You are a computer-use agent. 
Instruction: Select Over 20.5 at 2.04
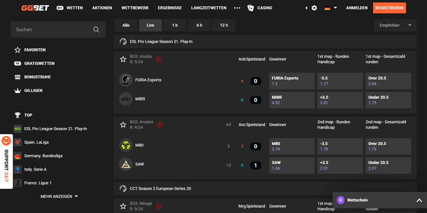pos(388,81)
